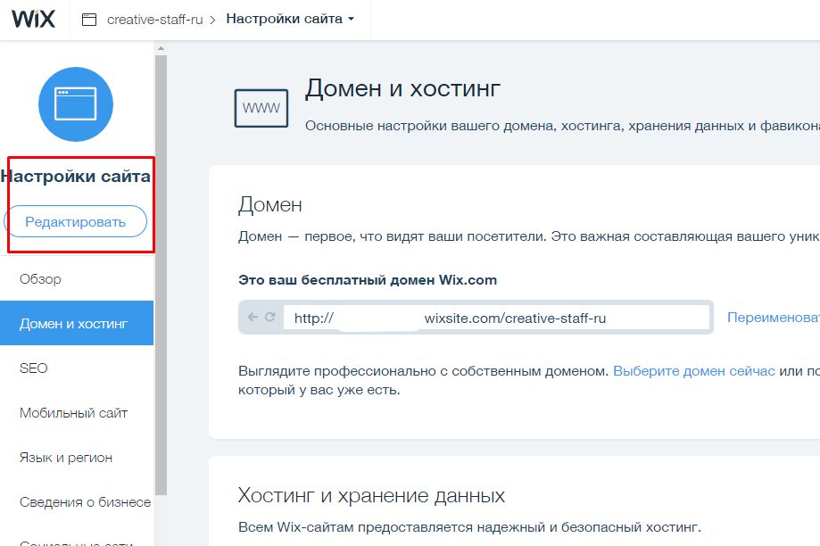
Task: Select Домен и хостинг in sidebar
Action: point(77,323)
